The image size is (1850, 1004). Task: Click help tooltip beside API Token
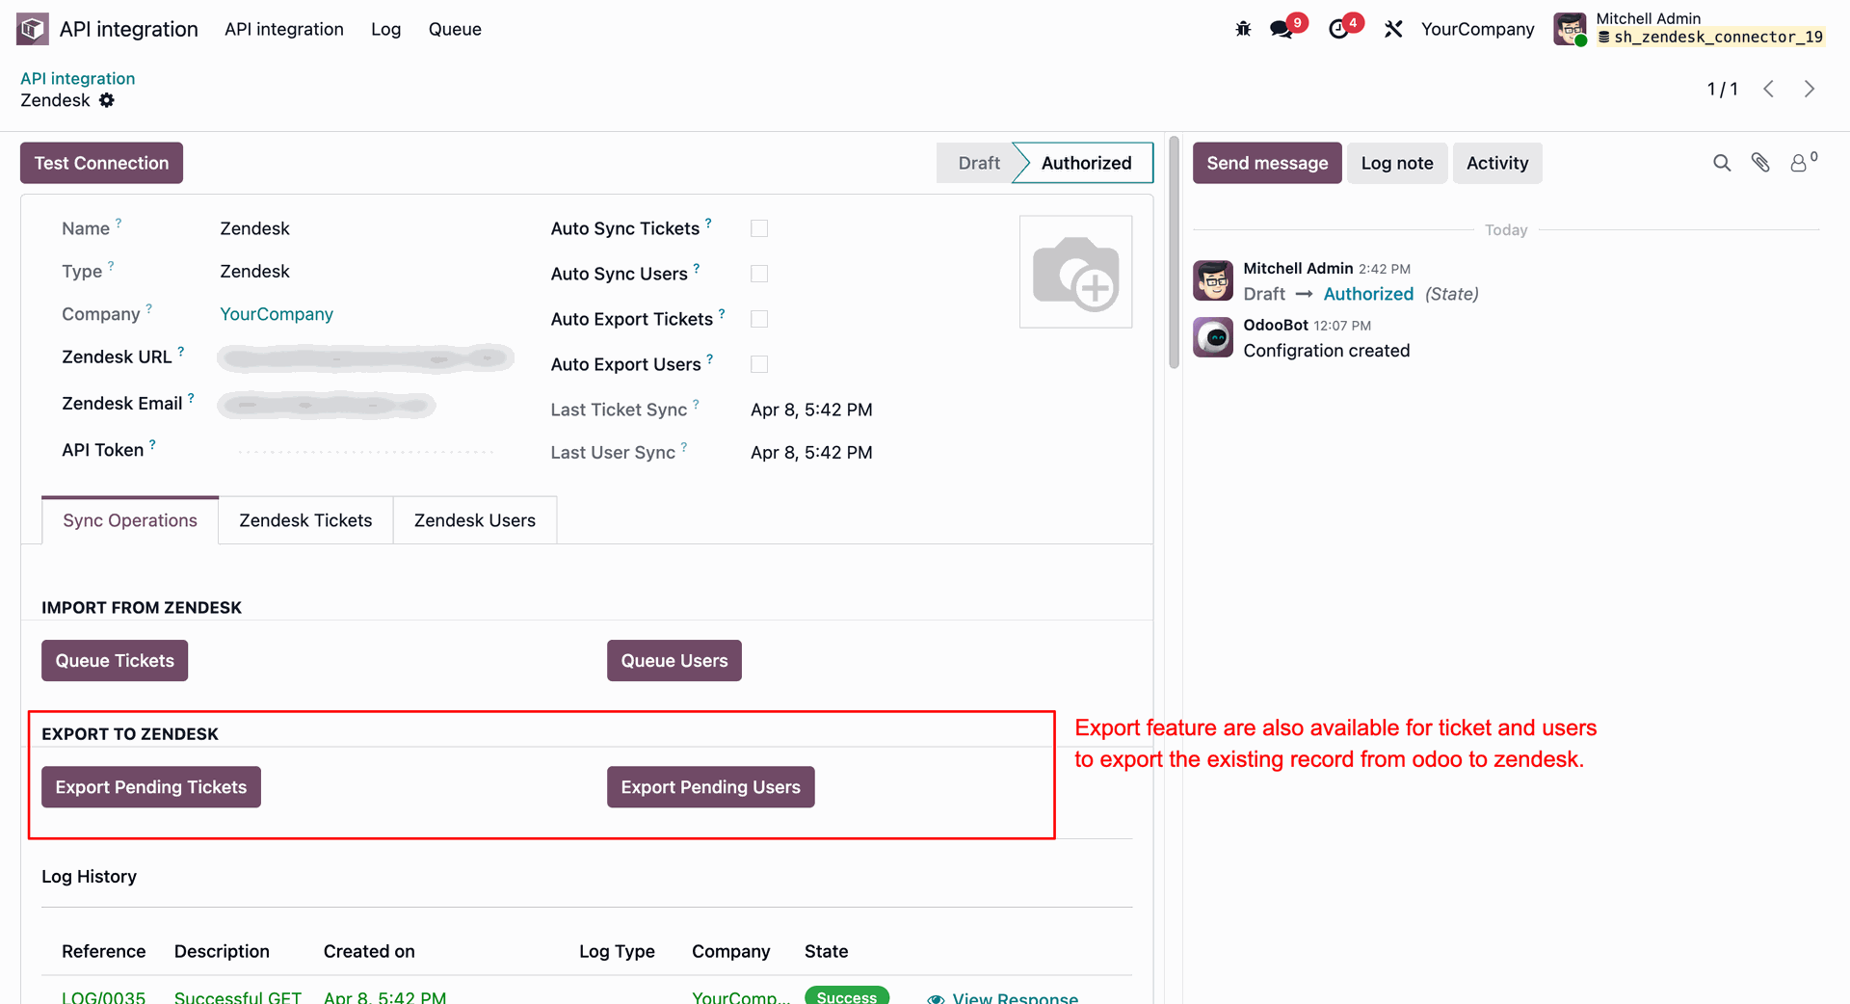[152, 444]
